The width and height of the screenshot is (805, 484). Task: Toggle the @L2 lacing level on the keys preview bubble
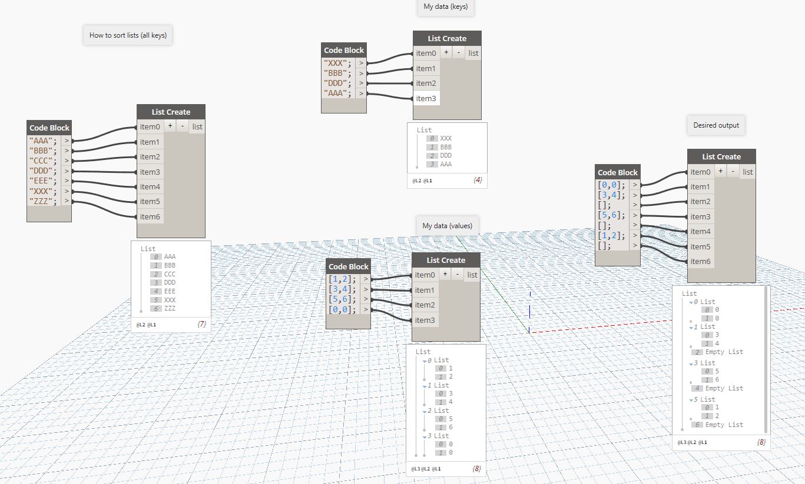click(x=418, y=181)
